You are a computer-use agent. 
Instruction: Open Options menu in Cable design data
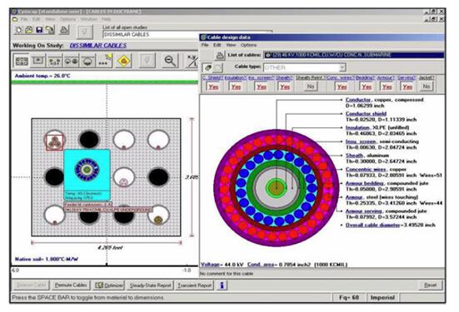click(x=248, y=45)
